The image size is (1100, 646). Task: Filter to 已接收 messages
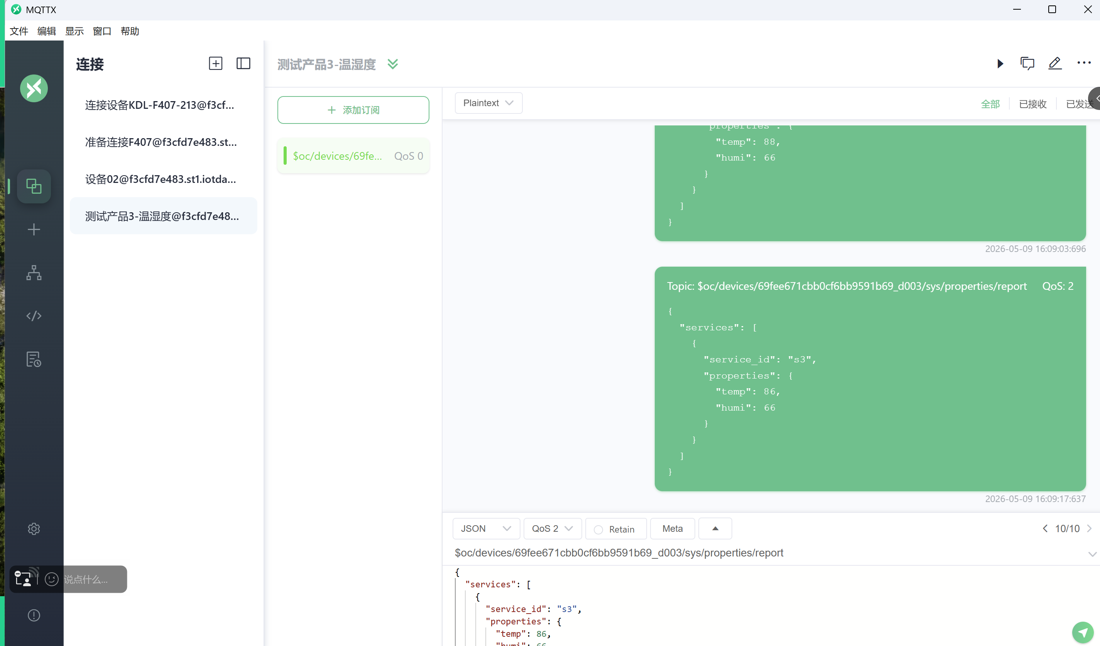(x=1033, y=104)
